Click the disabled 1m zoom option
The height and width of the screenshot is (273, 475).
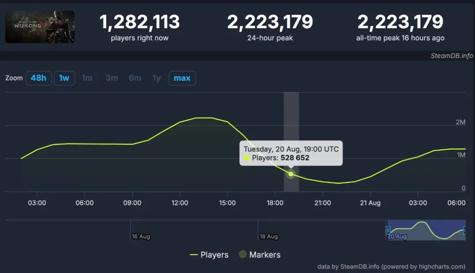click(x=87, y=78)
